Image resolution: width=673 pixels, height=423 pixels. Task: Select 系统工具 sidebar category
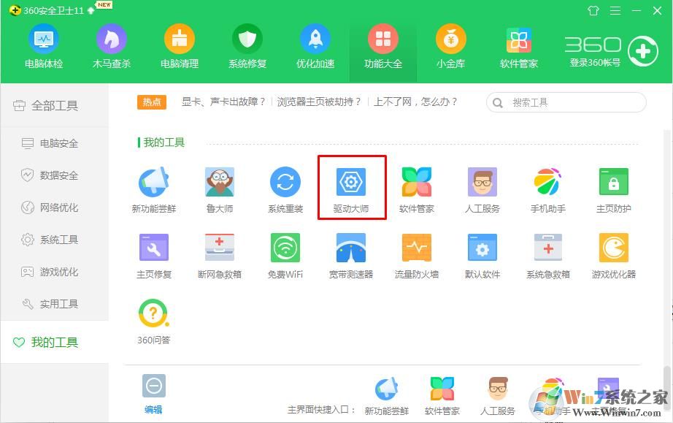55,240
